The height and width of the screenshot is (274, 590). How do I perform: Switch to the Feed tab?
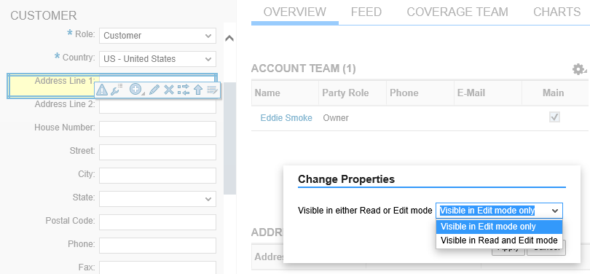click(x=366, y=12)
